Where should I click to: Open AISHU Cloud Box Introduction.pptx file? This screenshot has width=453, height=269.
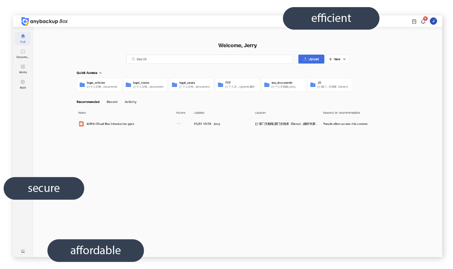(x=110, y=124)
